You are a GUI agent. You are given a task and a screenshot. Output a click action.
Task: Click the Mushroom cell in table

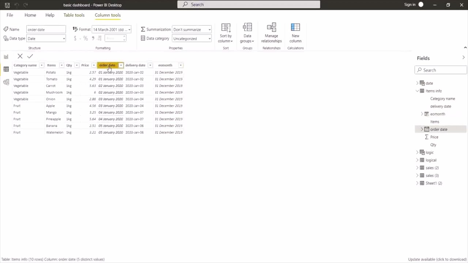point(54,92)
